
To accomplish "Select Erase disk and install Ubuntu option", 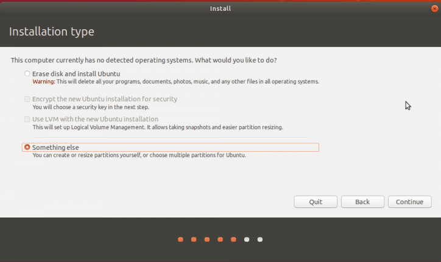I will 27,74.
